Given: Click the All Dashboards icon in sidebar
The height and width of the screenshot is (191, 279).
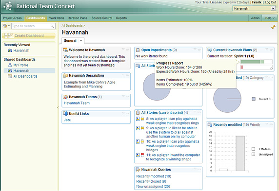Looking at the screenshot, I should pyautogui.click(x=10, y=76).
